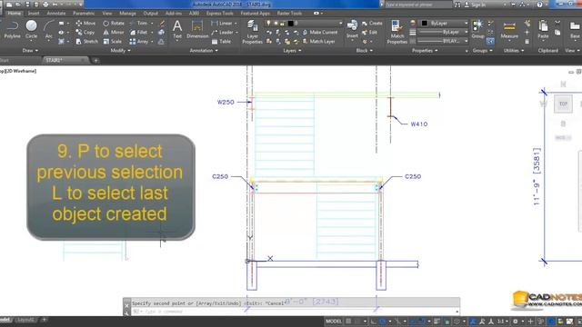Viewport: 582px width, 327px height.
Task: Activate the Scale command
Action: tap(113, 42)
